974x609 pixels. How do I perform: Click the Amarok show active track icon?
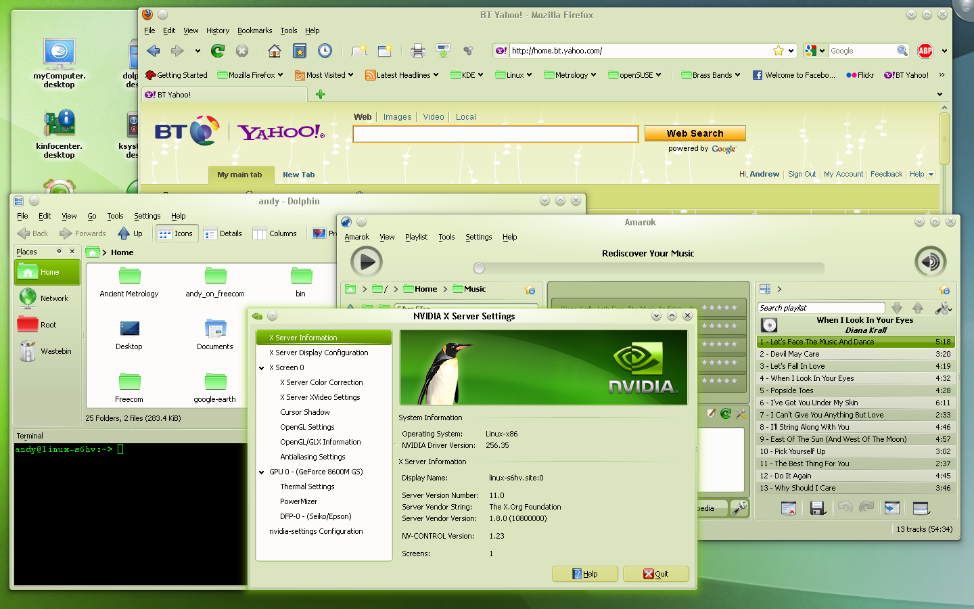892,508
